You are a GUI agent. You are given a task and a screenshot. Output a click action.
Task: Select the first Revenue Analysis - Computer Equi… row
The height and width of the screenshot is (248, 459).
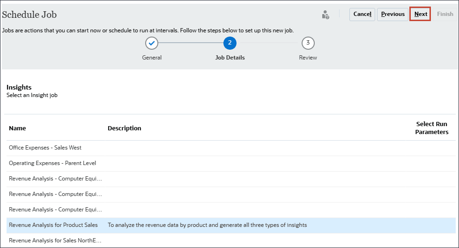[x=55, y=179]
